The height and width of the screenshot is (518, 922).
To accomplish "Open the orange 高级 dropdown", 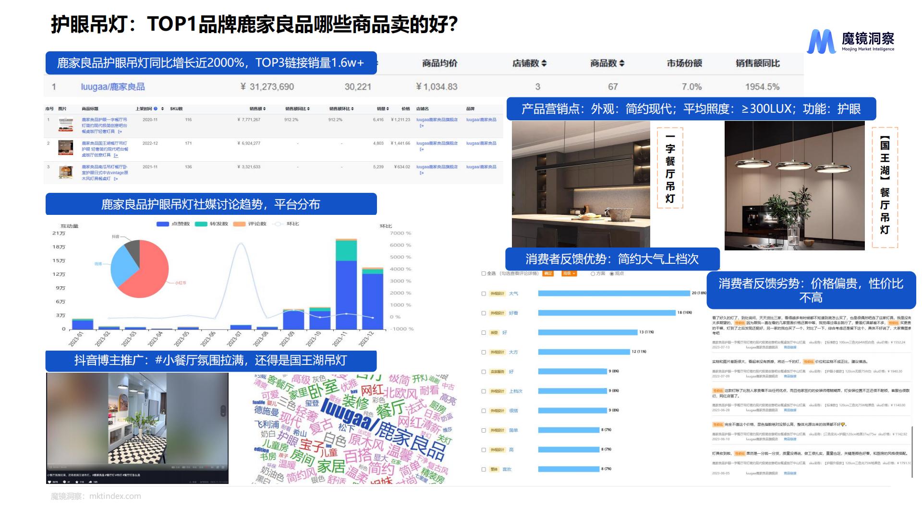I will tap(569, 273).
